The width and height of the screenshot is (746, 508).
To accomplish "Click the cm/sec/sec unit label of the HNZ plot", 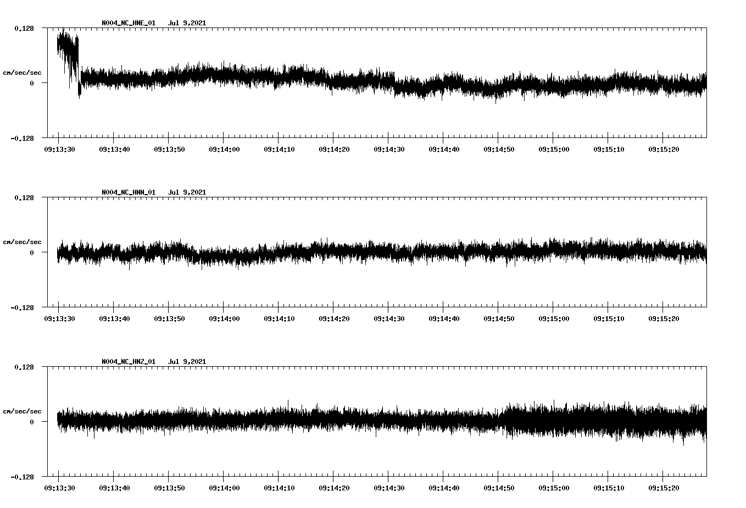I will click(x=22, y=411).
